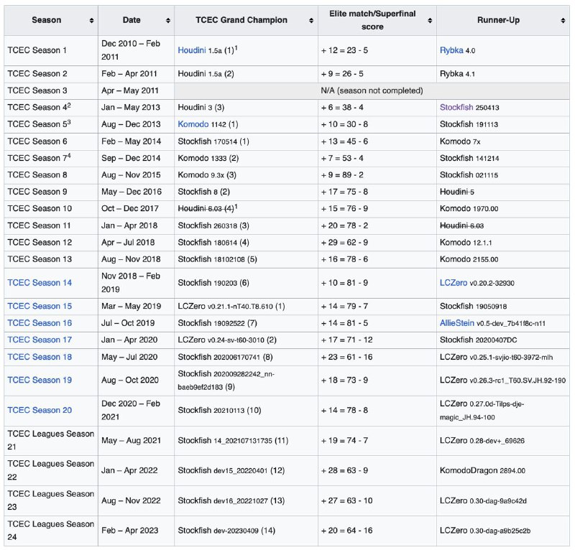Open Stockfish link in Season 4 row
575x550 pixels.
tap(456, 108)
